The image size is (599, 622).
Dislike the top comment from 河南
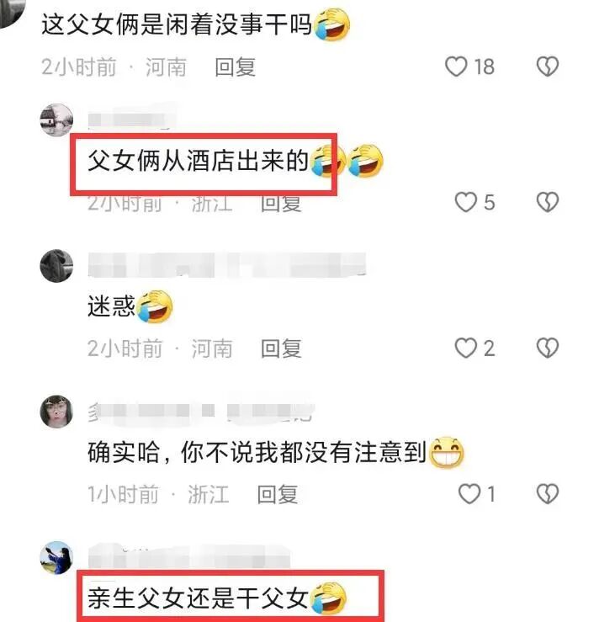click(x=548, y=66)
